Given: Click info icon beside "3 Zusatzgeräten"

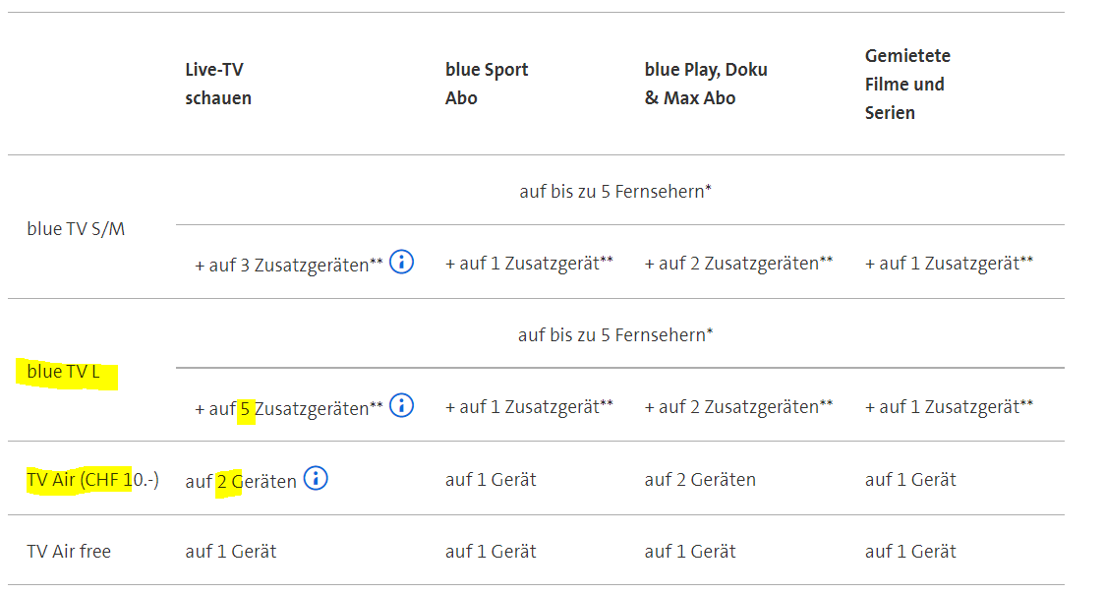Looking at the screenshot, I should coord(401,262).
